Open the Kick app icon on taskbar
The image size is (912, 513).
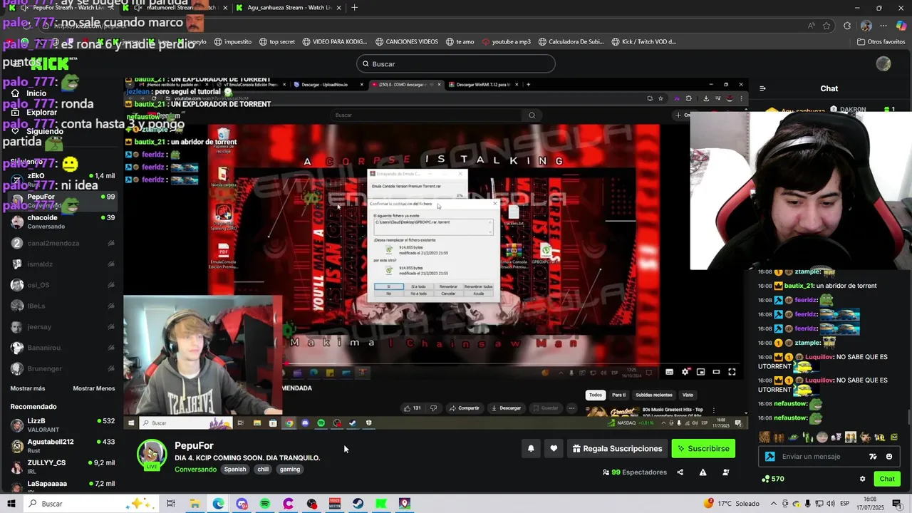click(381, 504)
